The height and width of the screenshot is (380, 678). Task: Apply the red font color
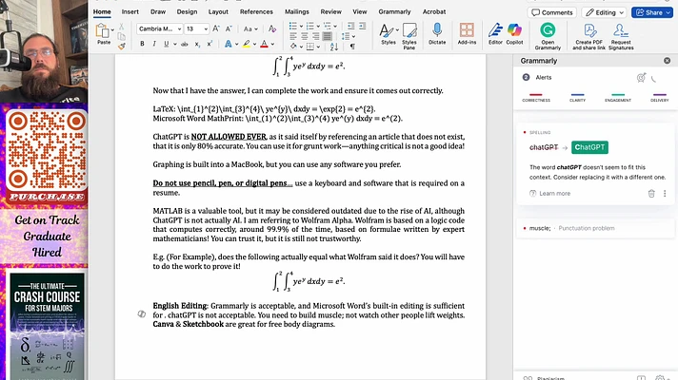pos(264,44)
